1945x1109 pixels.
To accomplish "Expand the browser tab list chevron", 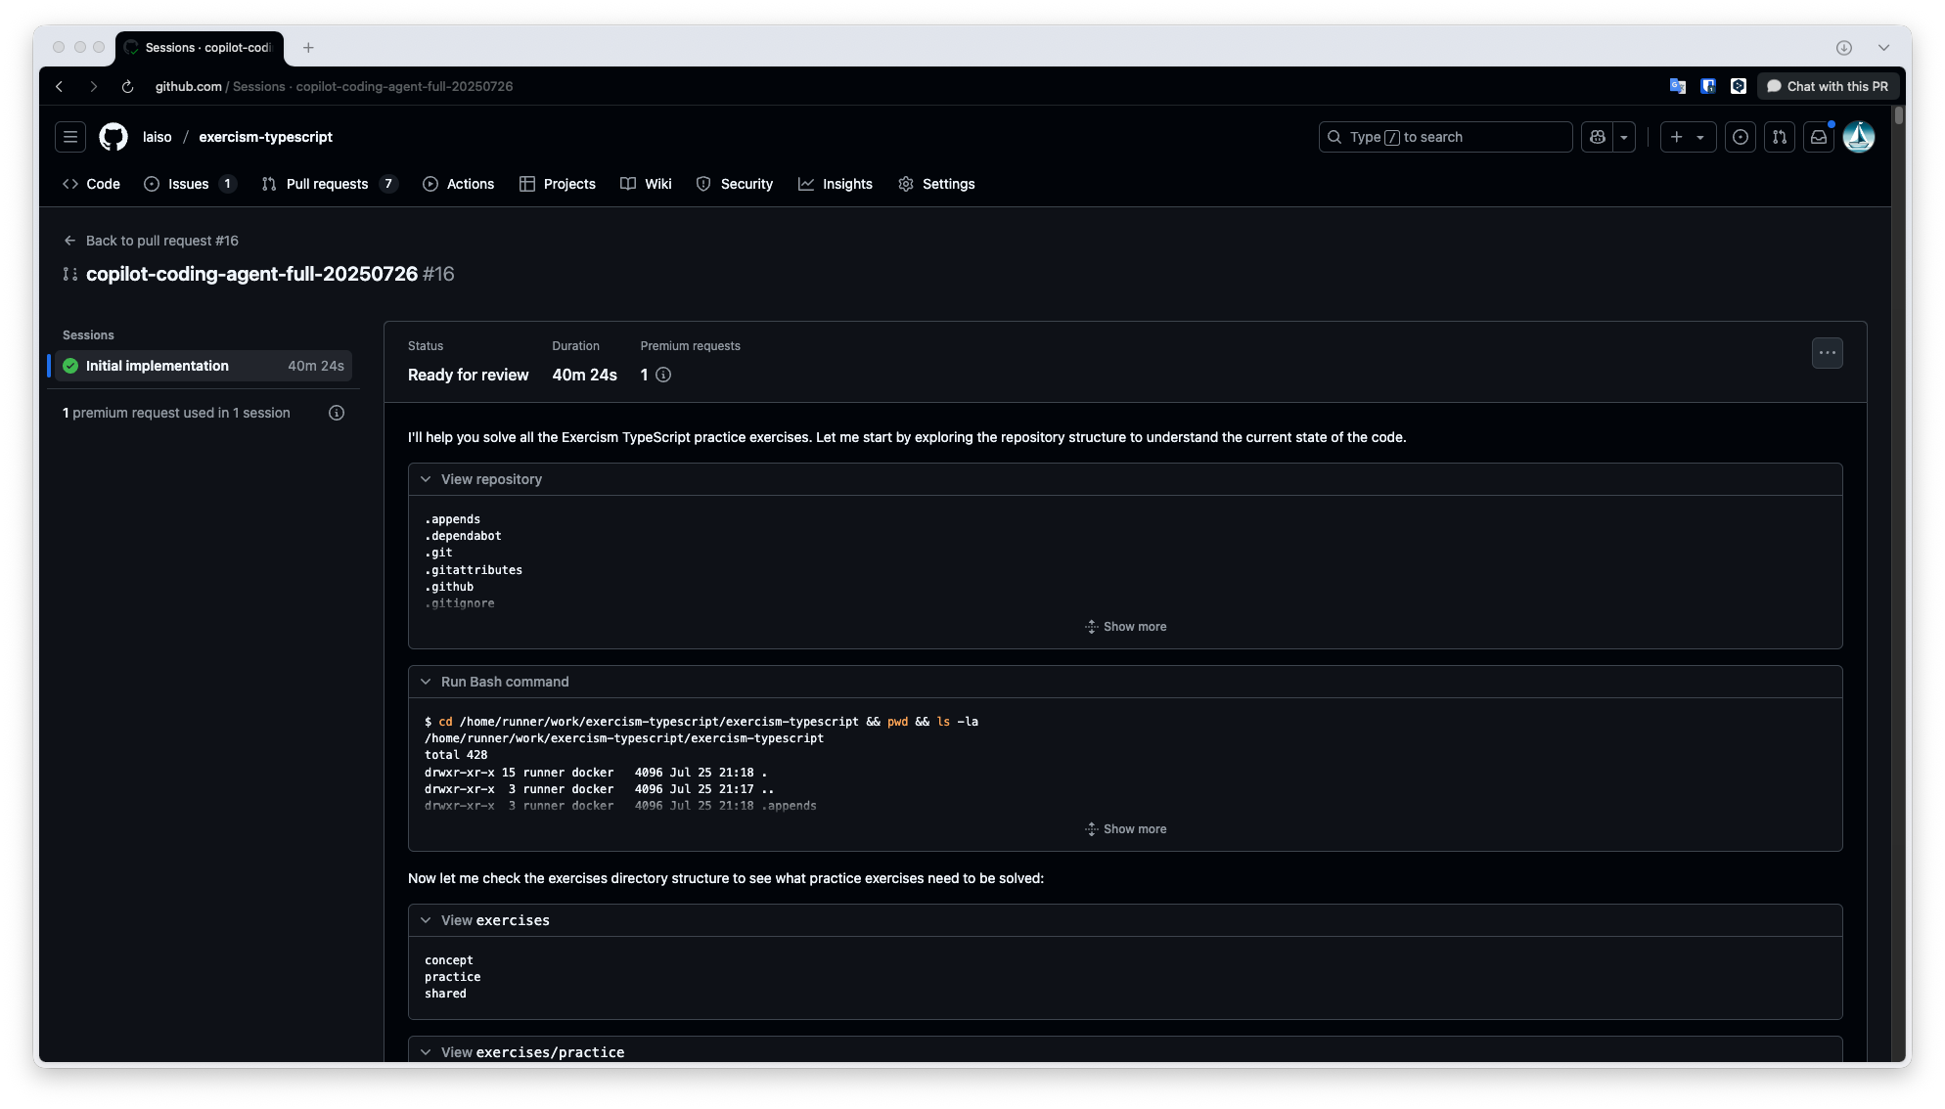I will pos(1883,47).
